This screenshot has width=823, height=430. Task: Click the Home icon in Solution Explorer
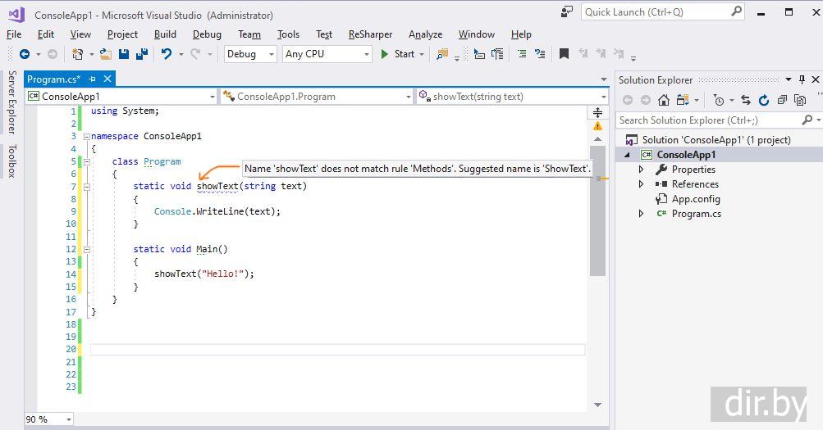pyautogui.click(x=664, y=100)
